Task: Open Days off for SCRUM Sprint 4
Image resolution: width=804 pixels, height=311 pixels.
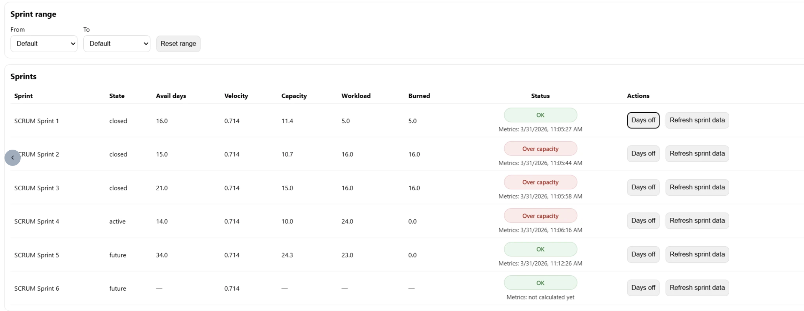Action: coord(643,220)
